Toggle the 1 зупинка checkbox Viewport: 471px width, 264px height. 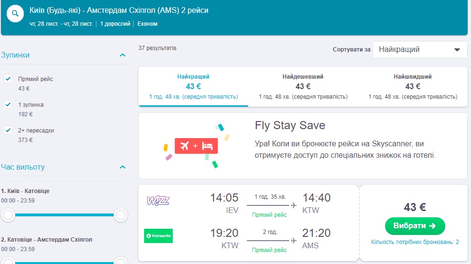pyautogui.click(x=8, y=104)
